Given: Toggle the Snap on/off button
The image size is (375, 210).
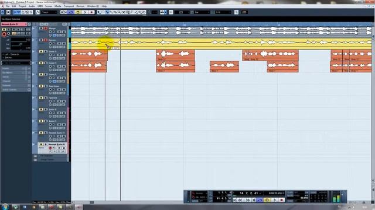Looking at the screenshot, I should pos(171,12).
